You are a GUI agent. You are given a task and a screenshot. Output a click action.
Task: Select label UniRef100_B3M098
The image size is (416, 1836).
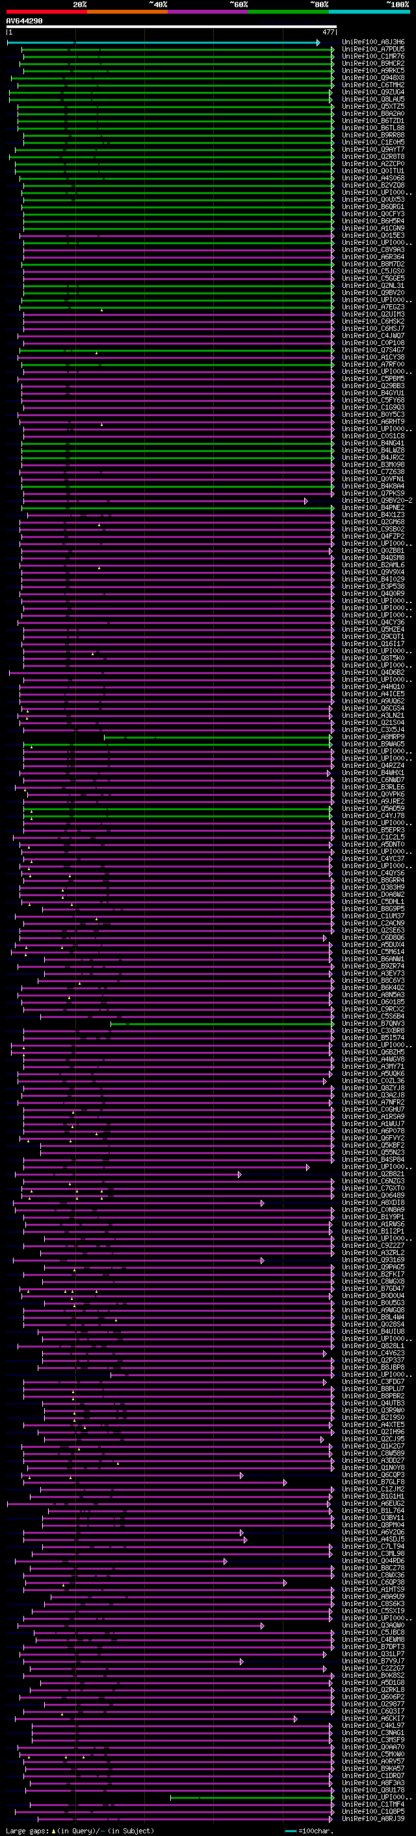pos(373,465)
